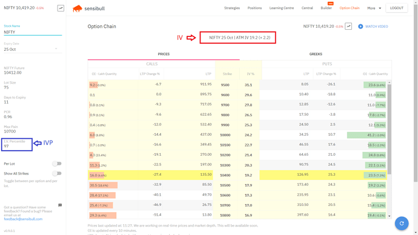418x235 pixels.
Task: Select Option Chain in the top nav
Action: click(x=350, y=8)
